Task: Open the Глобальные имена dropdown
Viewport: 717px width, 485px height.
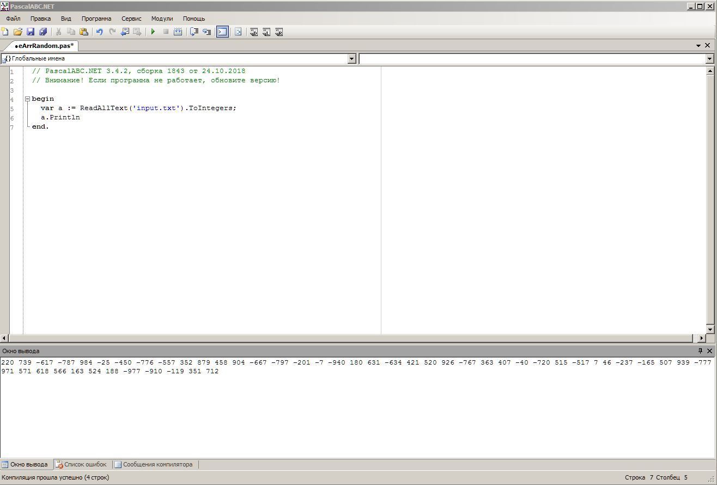Action: 351,59
